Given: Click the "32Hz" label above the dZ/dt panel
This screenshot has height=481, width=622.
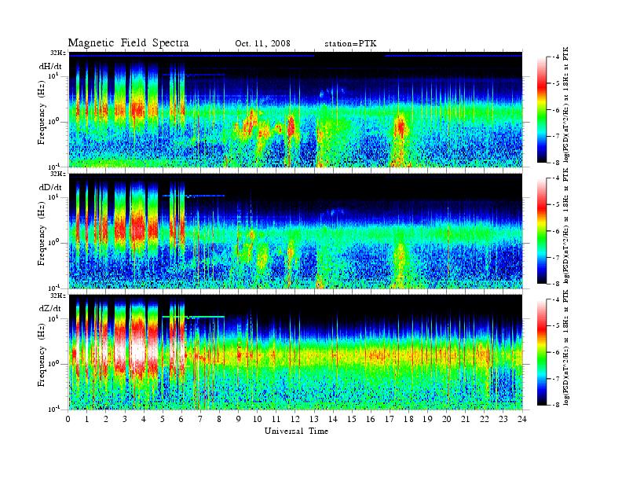Looking at the screenshot, I should 58,296.
